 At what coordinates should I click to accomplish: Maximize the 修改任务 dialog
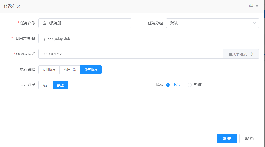[251, 6]
